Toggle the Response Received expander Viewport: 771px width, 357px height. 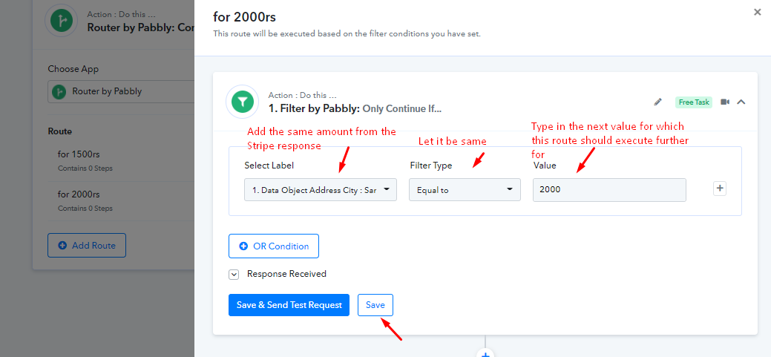[234, 275]
